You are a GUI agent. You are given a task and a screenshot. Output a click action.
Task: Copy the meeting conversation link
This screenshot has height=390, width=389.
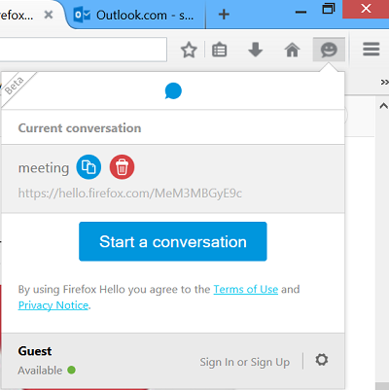click(88, 167)
